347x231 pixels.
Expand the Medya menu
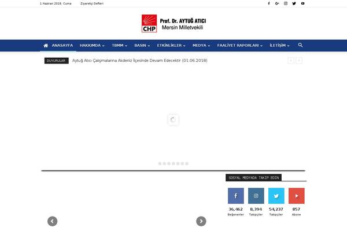click(201, 45)
